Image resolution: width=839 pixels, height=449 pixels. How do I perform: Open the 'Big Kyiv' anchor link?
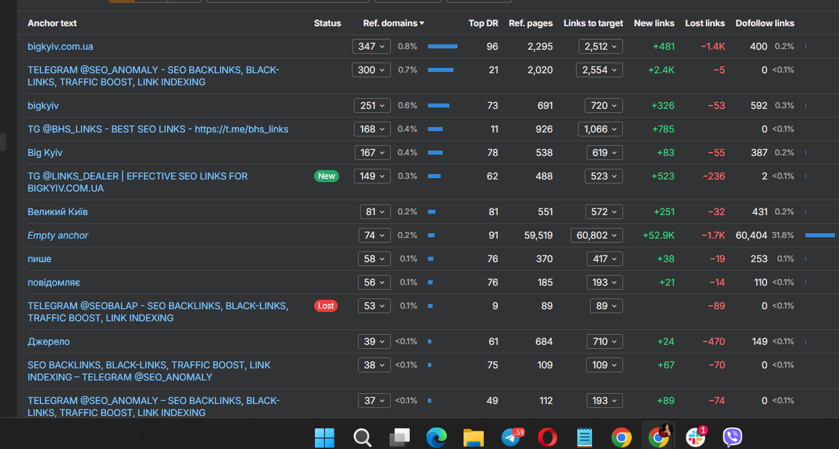45,153
